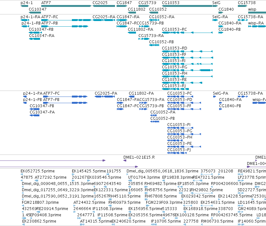Viewport: 266px width, 226px height.
Task: Select protein CG10347-PA
Action: tap(34, 115)
